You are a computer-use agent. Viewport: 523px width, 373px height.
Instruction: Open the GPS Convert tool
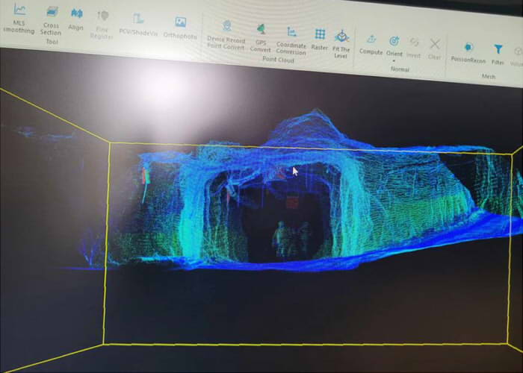tap(261, 38)
